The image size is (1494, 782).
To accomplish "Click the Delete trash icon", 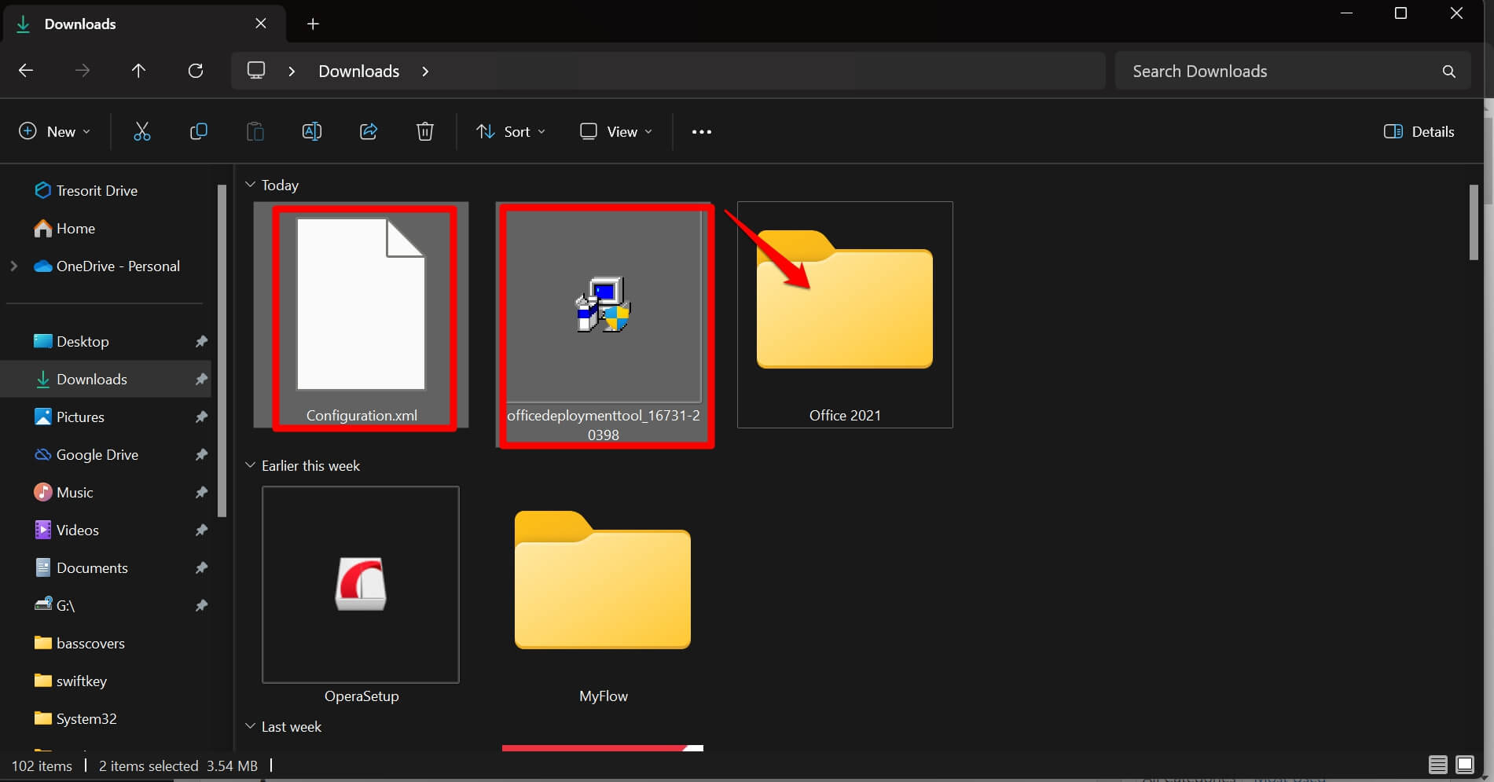I will click(x=425, y=131).
